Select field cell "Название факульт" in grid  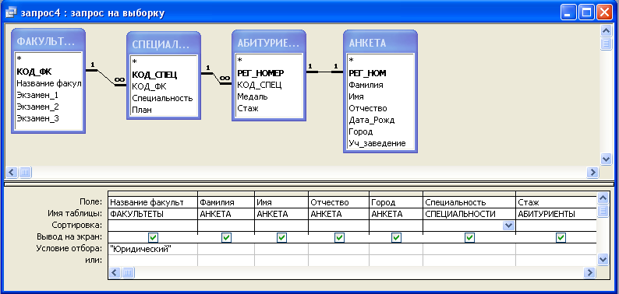coord(153,202)
